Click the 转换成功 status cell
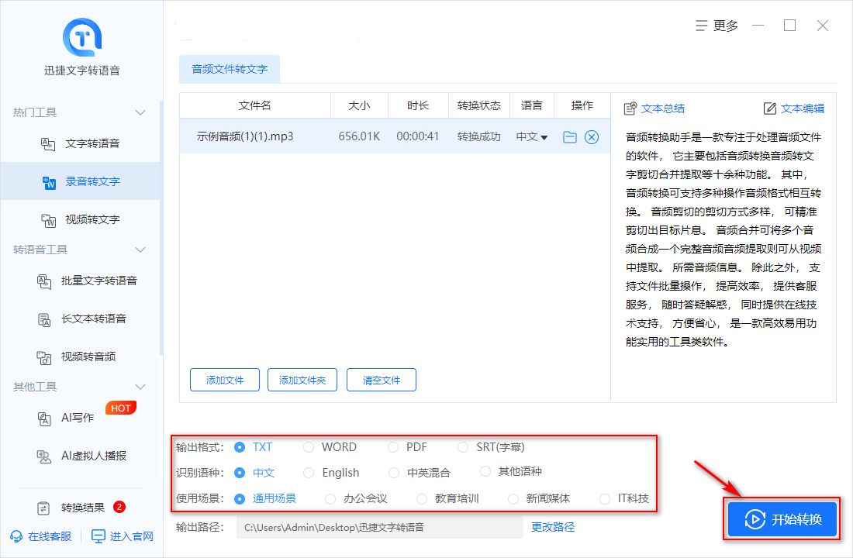The width and height of the screenshot is (853, 558). 478,136
